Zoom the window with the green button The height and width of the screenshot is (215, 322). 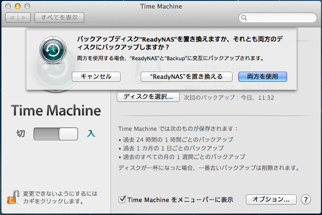[28, 6]
